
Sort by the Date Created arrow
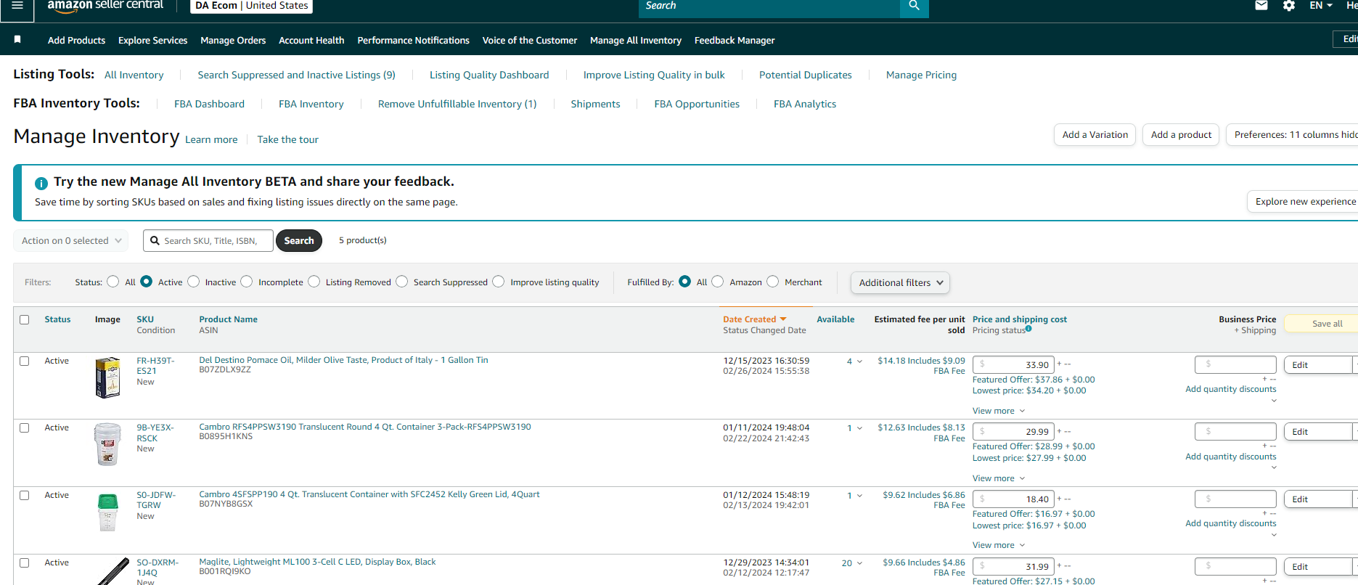783,319
